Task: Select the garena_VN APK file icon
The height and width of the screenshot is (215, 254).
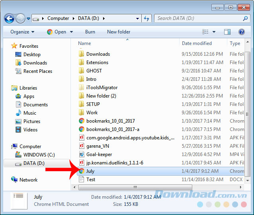Action: tap(82, 146)
